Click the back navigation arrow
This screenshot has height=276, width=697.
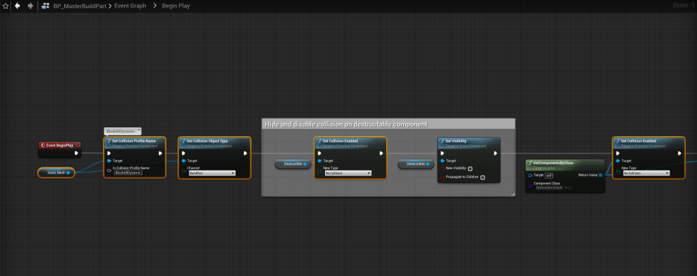pyautogui.click(x=17, y=5)
